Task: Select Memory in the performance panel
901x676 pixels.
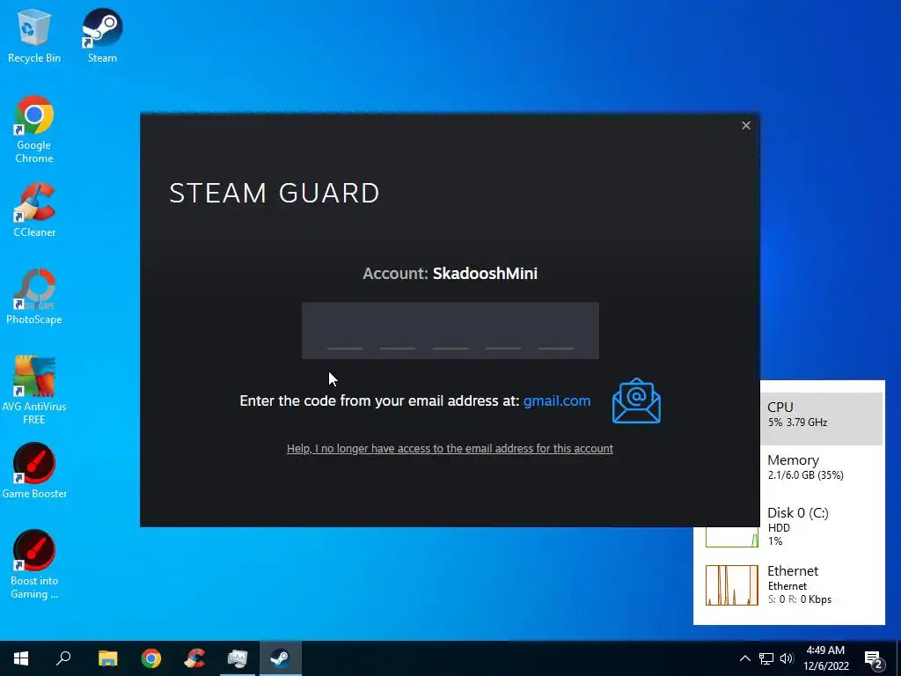Action: coord(821,467)
